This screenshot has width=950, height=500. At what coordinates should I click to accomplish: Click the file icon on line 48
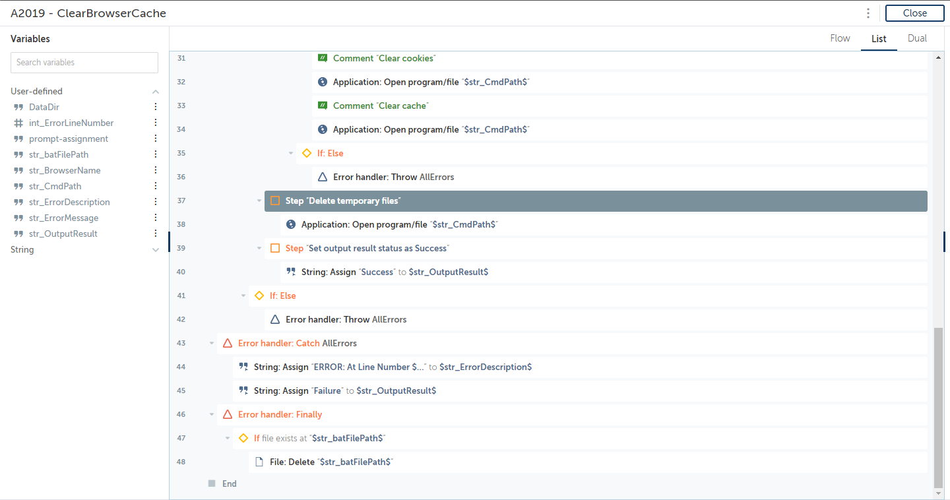pos(259,462)
